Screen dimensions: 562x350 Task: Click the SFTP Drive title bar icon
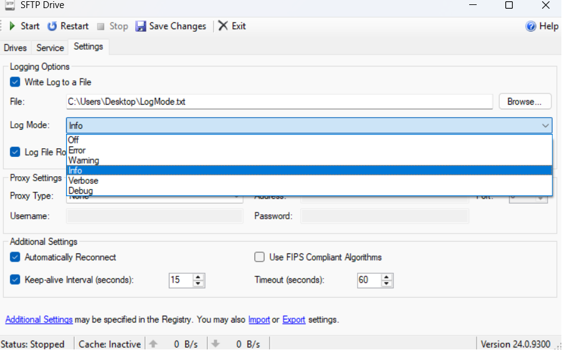pos(10,5)
